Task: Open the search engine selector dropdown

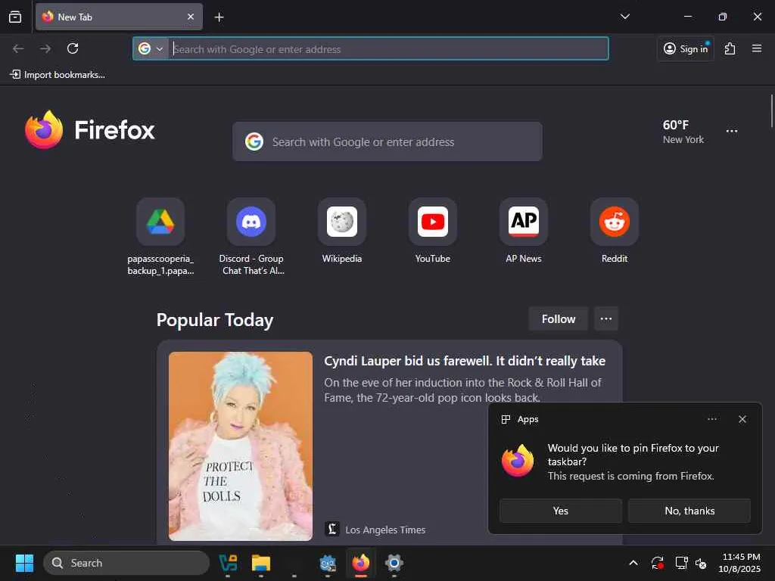Action: tap(151, 49)
